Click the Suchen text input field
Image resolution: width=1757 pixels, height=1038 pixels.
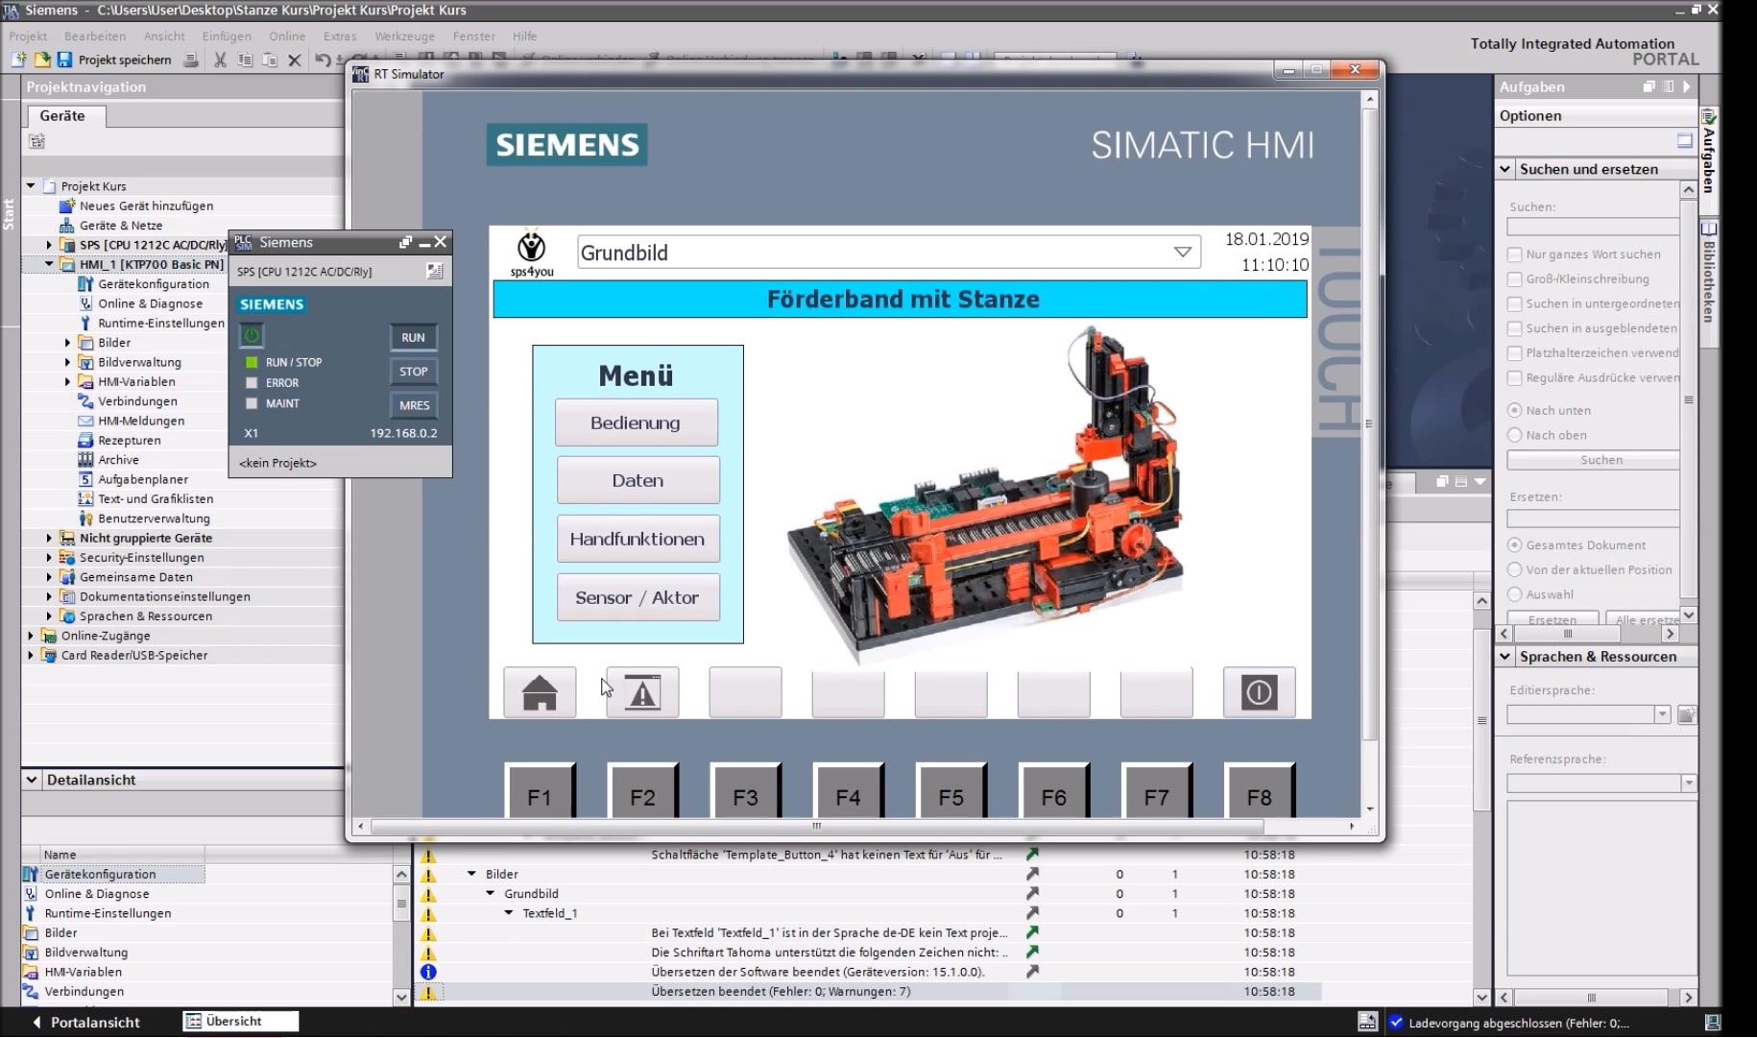(x=1592, y=228)
